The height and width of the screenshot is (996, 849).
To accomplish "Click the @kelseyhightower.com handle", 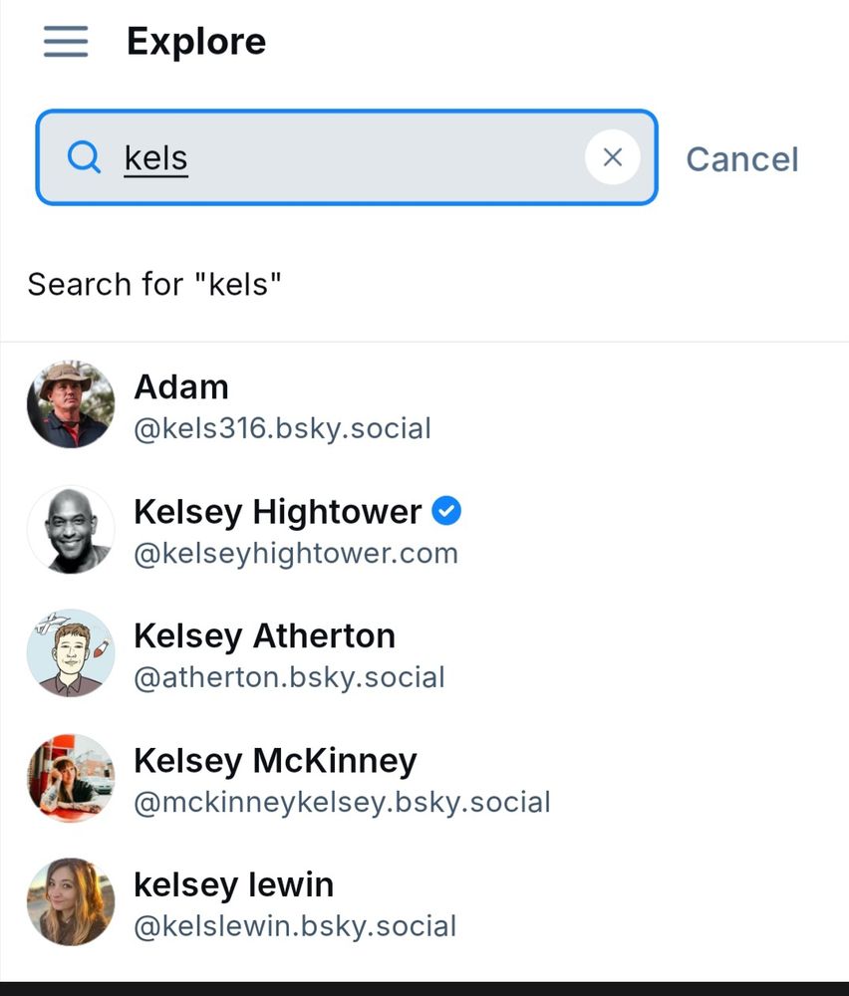I will pos(296,554).
